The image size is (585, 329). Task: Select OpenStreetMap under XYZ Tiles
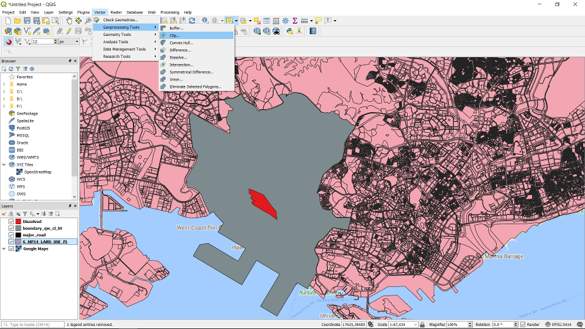(38, 172)
